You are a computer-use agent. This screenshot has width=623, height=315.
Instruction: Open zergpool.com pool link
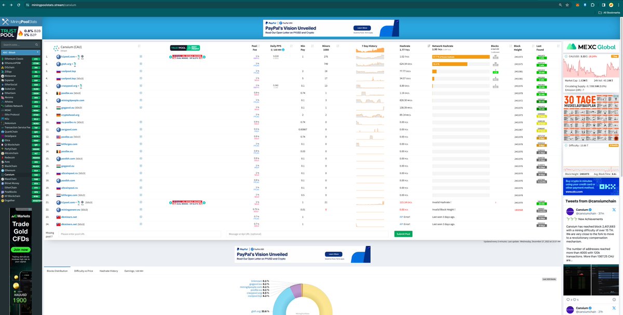point(69,129)
